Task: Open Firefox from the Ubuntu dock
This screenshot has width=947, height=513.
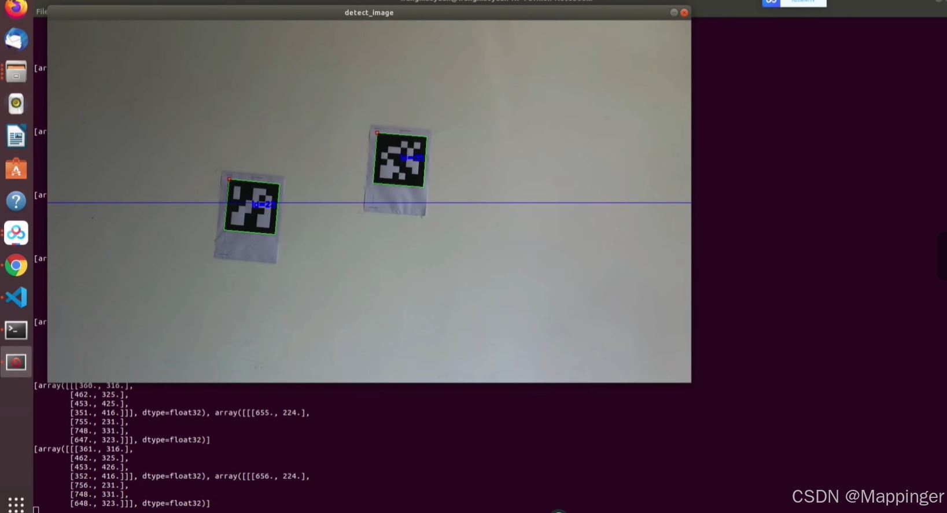Action: tap(16, 8)
